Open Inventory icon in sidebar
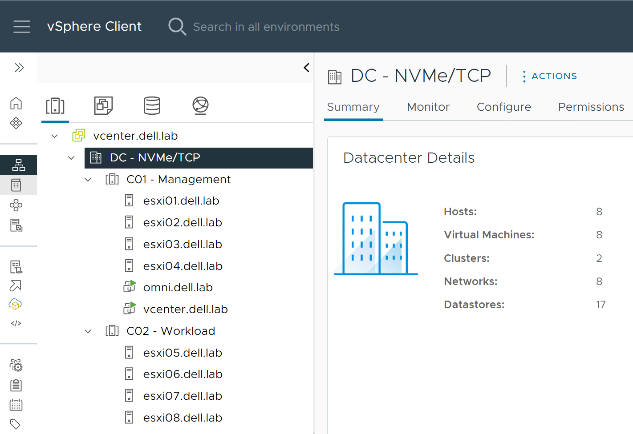The height and width of the screenshot is (434, 633). (x=18, y=165)
